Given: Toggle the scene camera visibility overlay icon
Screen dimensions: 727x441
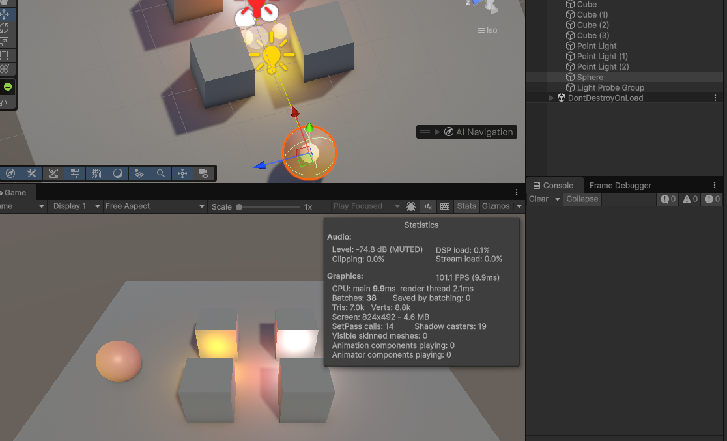Looking at the screenshot, I should (x=204, y=173).
